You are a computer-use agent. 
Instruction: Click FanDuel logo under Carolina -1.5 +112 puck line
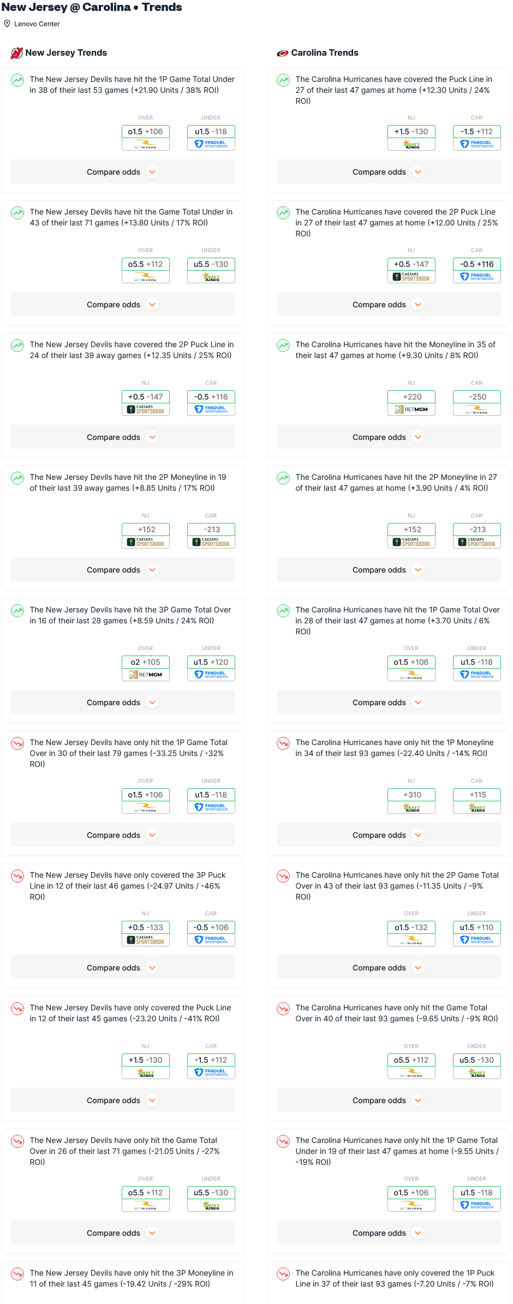tap(477, 144)
